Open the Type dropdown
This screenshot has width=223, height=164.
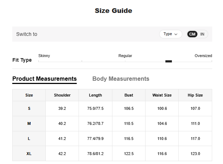tap(170, 34)
